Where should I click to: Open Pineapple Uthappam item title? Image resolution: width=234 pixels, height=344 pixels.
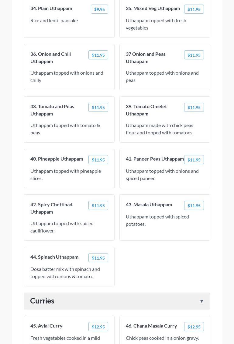(x=57, y=159)
